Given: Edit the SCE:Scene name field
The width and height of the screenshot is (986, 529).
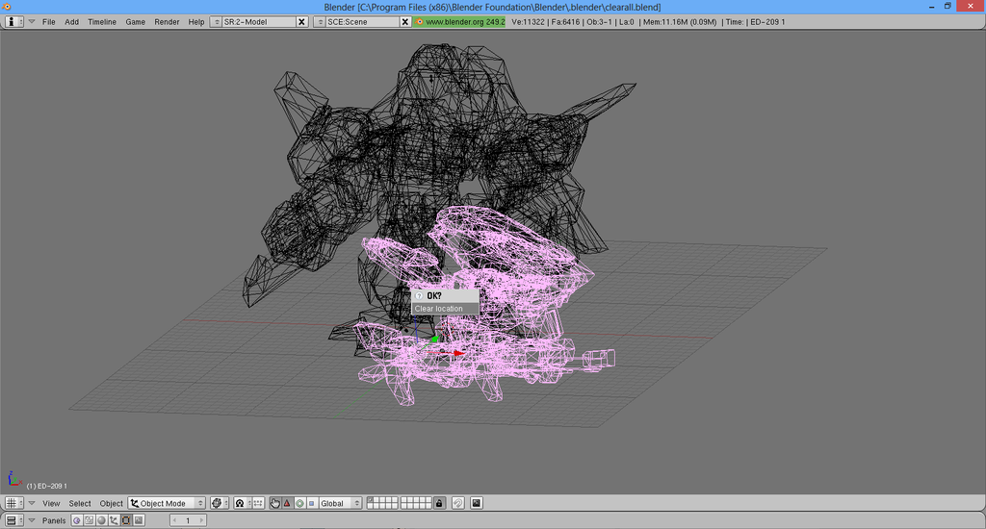Looking at the screenshot, I should (362, 22).
